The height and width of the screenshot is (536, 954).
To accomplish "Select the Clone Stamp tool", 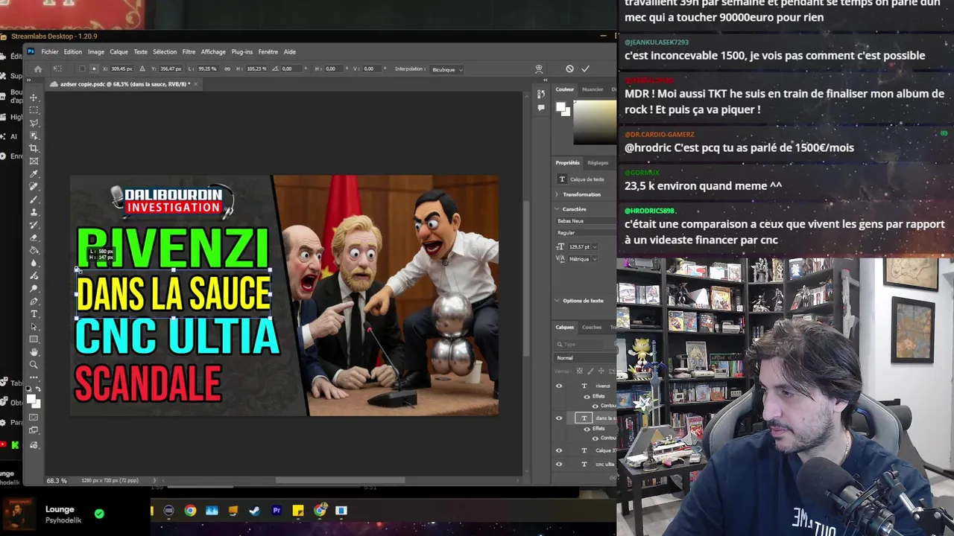I will point(34,211).
